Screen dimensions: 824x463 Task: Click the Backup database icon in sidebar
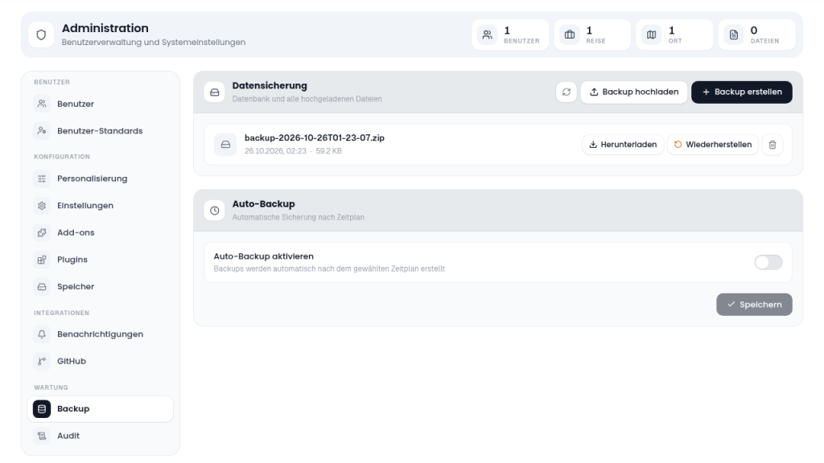point(42,409)
